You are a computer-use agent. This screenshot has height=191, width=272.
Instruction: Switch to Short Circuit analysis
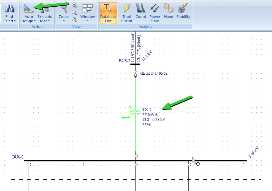pyautogui.click(x=127, y=13)
